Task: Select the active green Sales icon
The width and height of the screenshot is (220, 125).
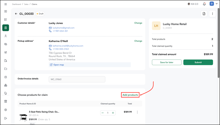Action: pyautogui.click(x=6, y=28)
